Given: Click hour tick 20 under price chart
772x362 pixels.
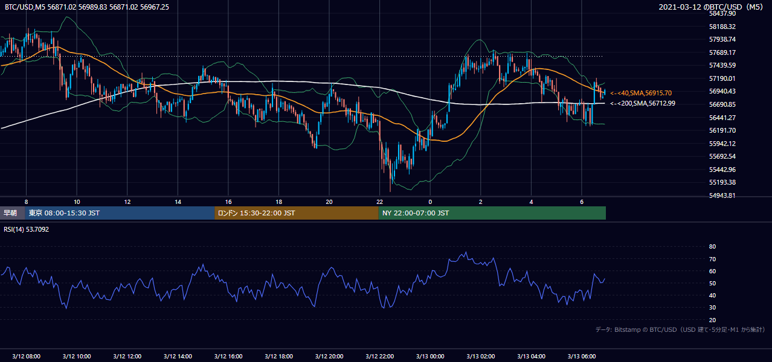Looking at the screenshot, I should coord(329,201).
